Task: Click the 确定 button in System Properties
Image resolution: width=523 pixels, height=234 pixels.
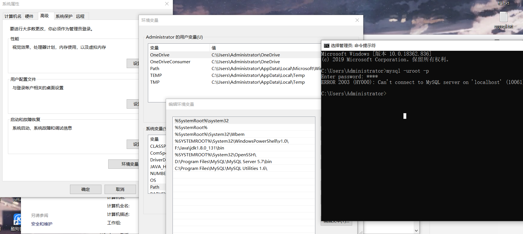Action: click(x=86, y=189)
